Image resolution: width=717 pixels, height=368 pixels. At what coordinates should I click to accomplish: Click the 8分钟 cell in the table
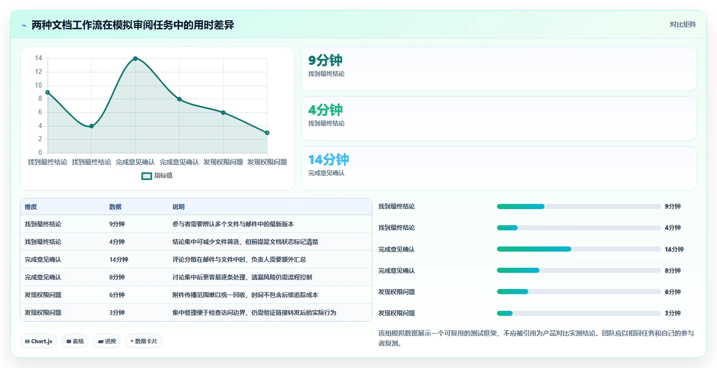point(117,277)
